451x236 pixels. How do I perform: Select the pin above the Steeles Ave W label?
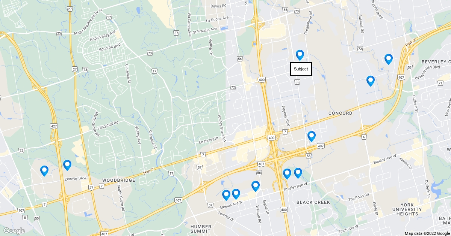298,173
